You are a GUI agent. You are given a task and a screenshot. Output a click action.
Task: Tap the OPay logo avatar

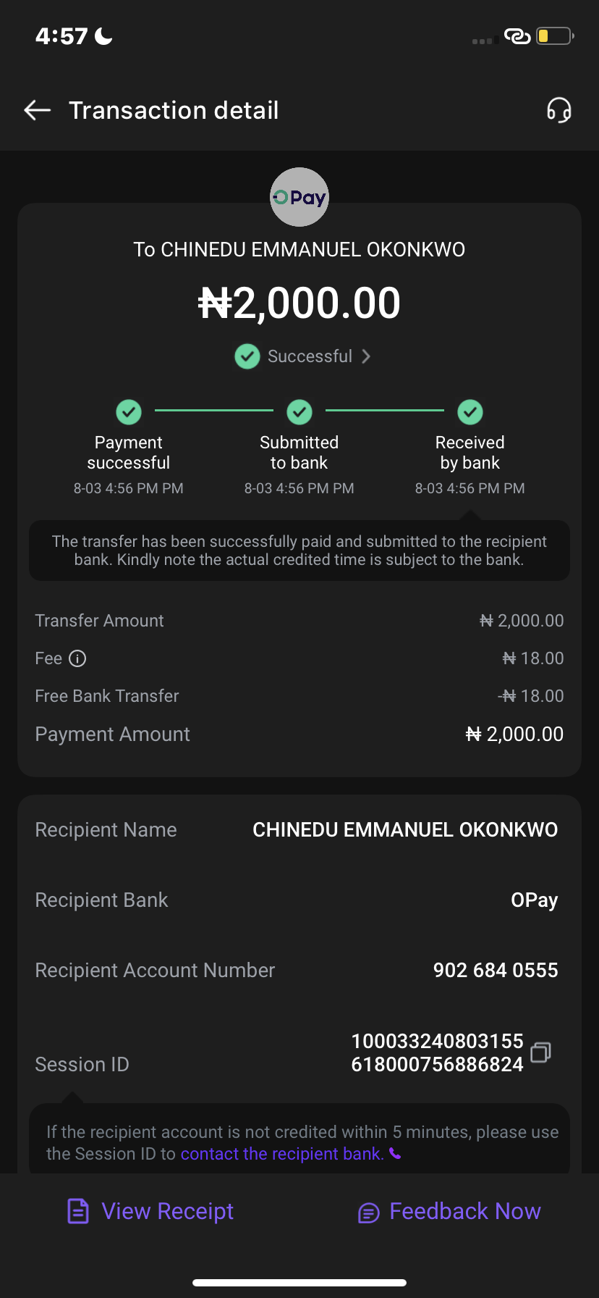point(299,197)
